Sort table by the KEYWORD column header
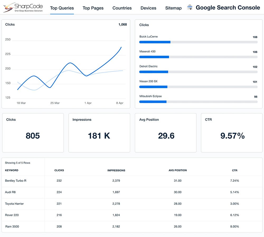264x237 pixels. pos(12,170)
